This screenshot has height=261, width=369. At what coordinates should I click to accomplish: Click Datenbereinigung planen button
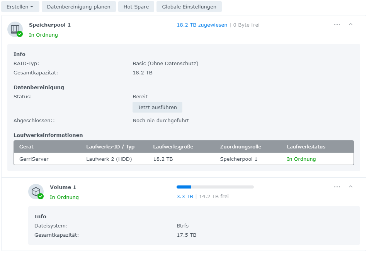[78, 7]
